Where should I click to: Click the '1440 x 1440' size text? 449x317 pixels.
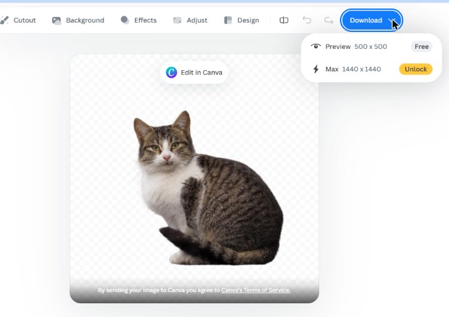361,70
